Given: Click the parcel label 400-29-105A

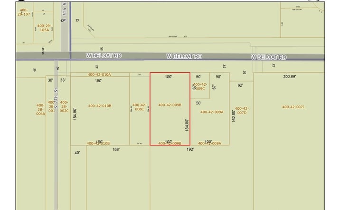Looking at the screenshot, I should 44,28.
